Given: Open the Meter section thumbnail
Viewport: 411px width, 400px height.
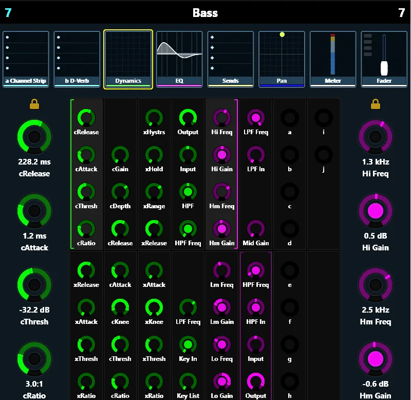Looking at the screenshot, I should click(x=333, y=59).
